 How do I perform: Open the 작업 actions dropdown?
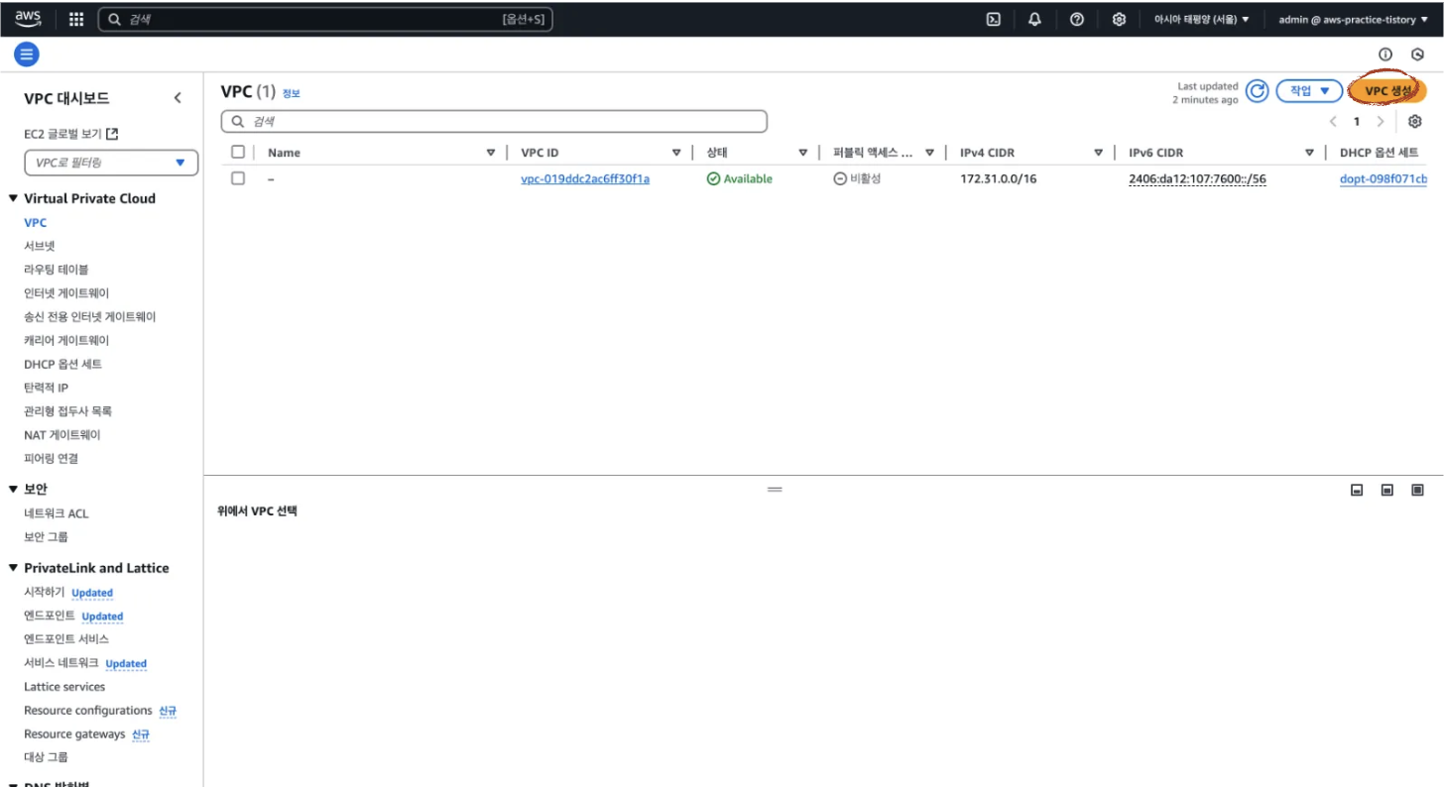pyautogui.click(x=1309, y=90)
